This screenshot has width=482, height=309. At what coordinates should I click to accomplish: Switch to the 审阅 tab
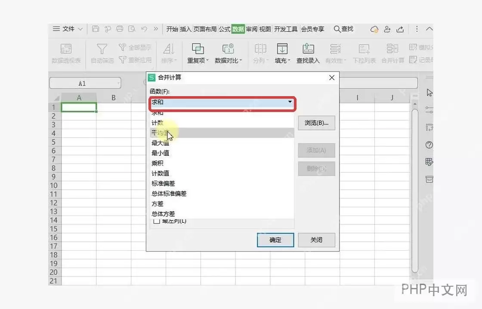click(251, 29)
